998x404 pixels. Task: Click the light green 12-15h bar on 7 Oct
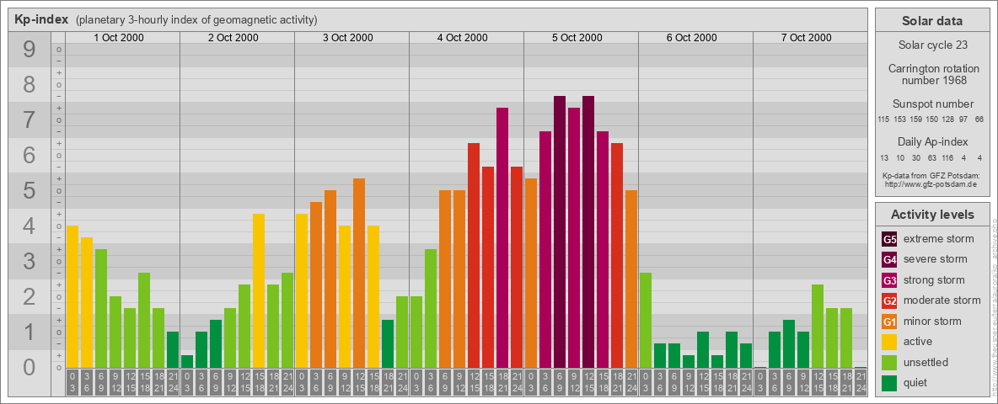[818, 326]
